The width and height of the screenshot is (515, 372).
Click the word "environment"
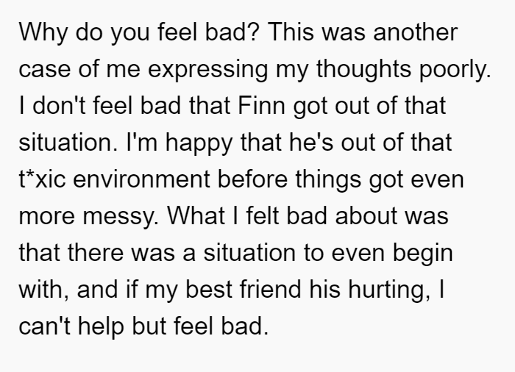point(141,179)
